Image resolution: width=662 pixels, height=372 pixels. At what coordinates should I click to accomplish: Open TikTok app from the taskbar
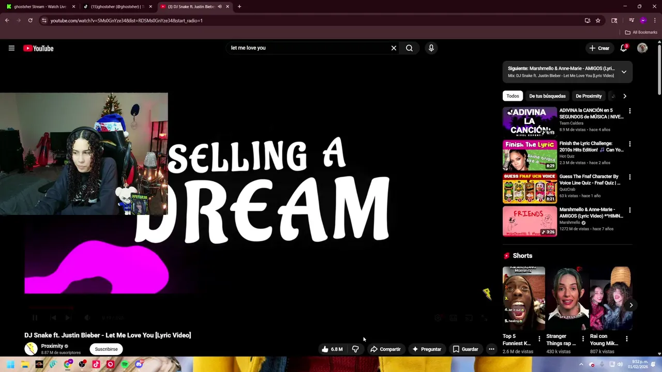[96, 364]
